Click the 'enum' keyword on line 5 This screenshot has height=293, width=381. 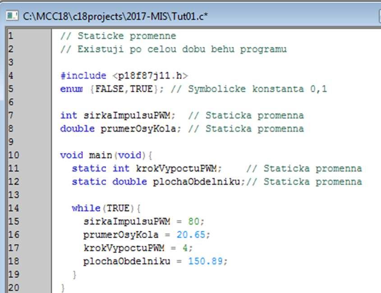71,89
